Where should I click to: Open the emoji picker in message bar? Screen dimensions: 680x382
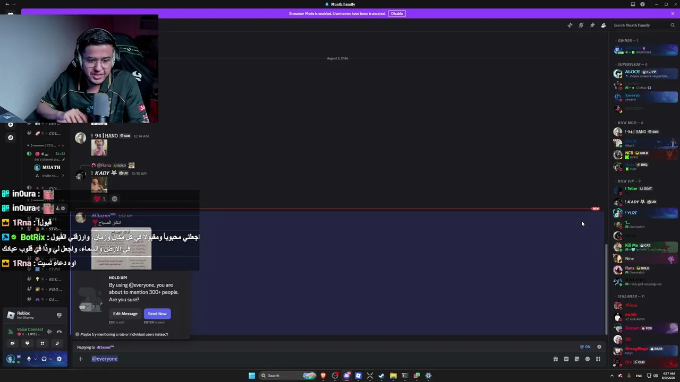(x=588, y=359)
